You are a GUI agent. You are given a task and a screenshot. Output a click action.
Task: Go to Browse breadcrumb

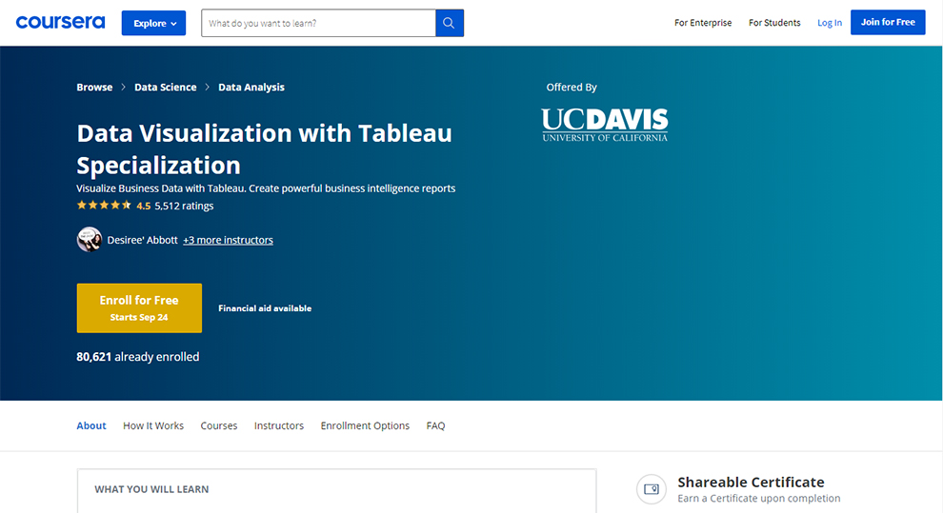tap(94, 88)
